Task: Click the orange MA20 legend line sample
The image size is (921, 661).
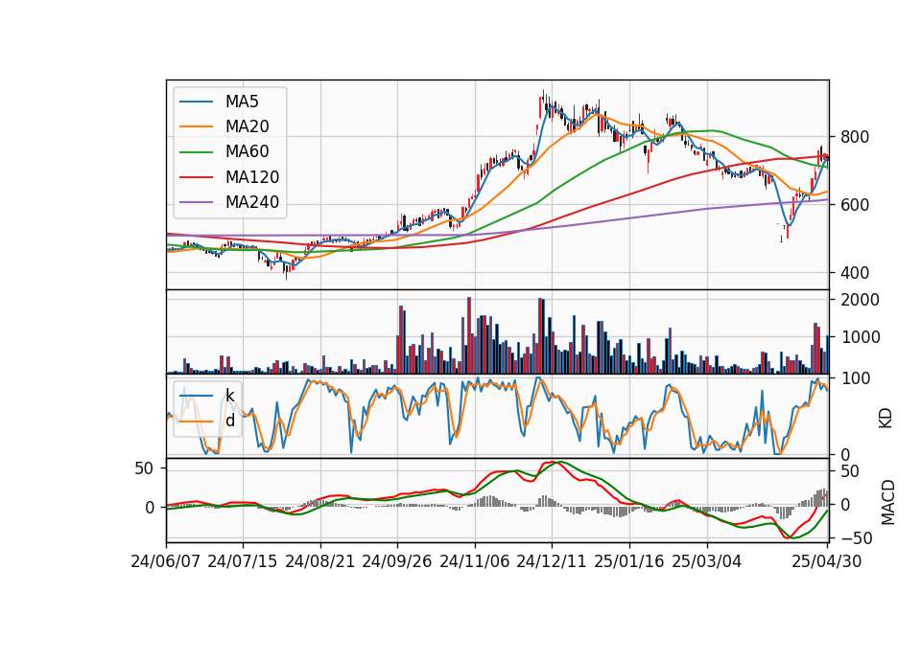Action: 196,126
